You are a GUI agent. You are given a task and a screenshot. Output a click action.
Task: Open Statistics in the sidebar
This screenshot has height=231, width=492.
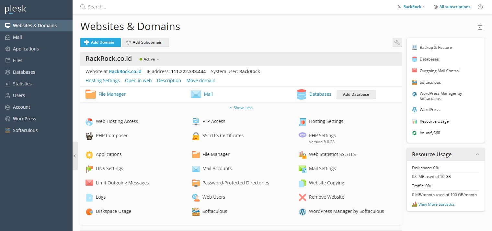click(x=36, y=84)
